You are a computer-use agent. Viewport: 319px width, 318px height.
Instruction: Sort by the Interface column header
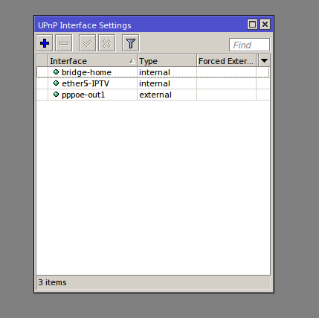92,61
